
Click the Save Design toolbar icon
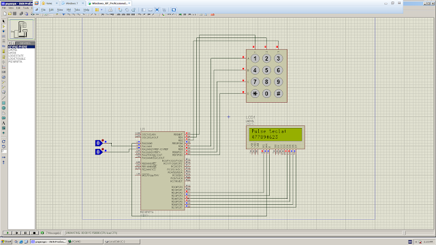pyautogui.click(x=15, y=14)
